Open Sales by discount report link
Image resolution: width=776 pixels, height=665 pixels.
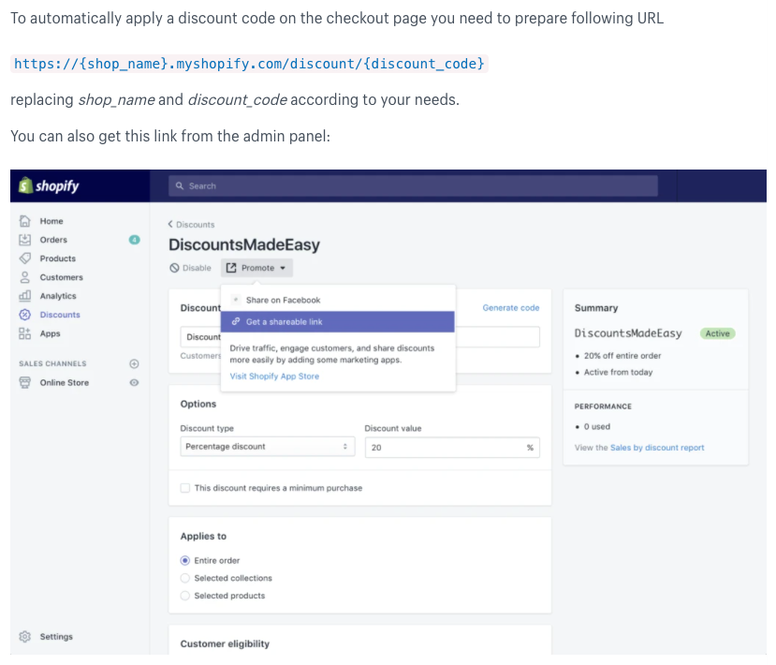[657, 448]
